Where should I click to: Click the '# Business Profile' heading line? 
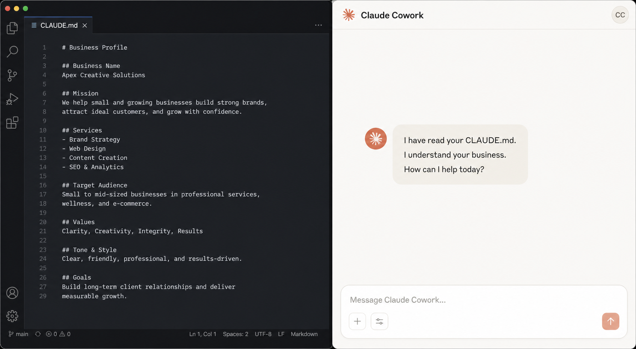coord(95,47)
